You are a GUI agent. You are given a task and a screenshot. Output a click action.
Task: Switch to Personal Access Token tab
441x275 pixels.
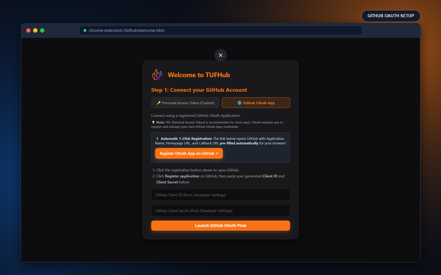click(185, 103)
